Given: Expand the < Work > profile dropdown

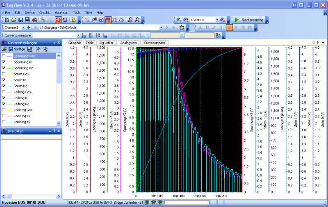Looking at the screenshot, I should 216,20.
